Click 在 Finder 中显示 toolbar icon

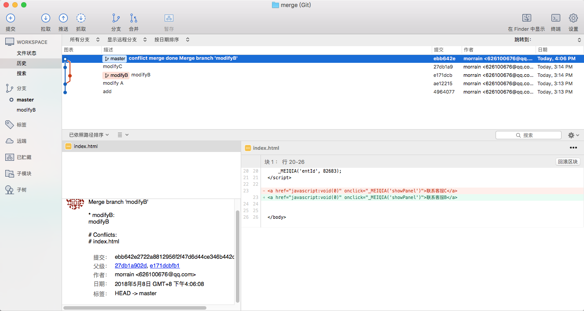tap(526, 18)
